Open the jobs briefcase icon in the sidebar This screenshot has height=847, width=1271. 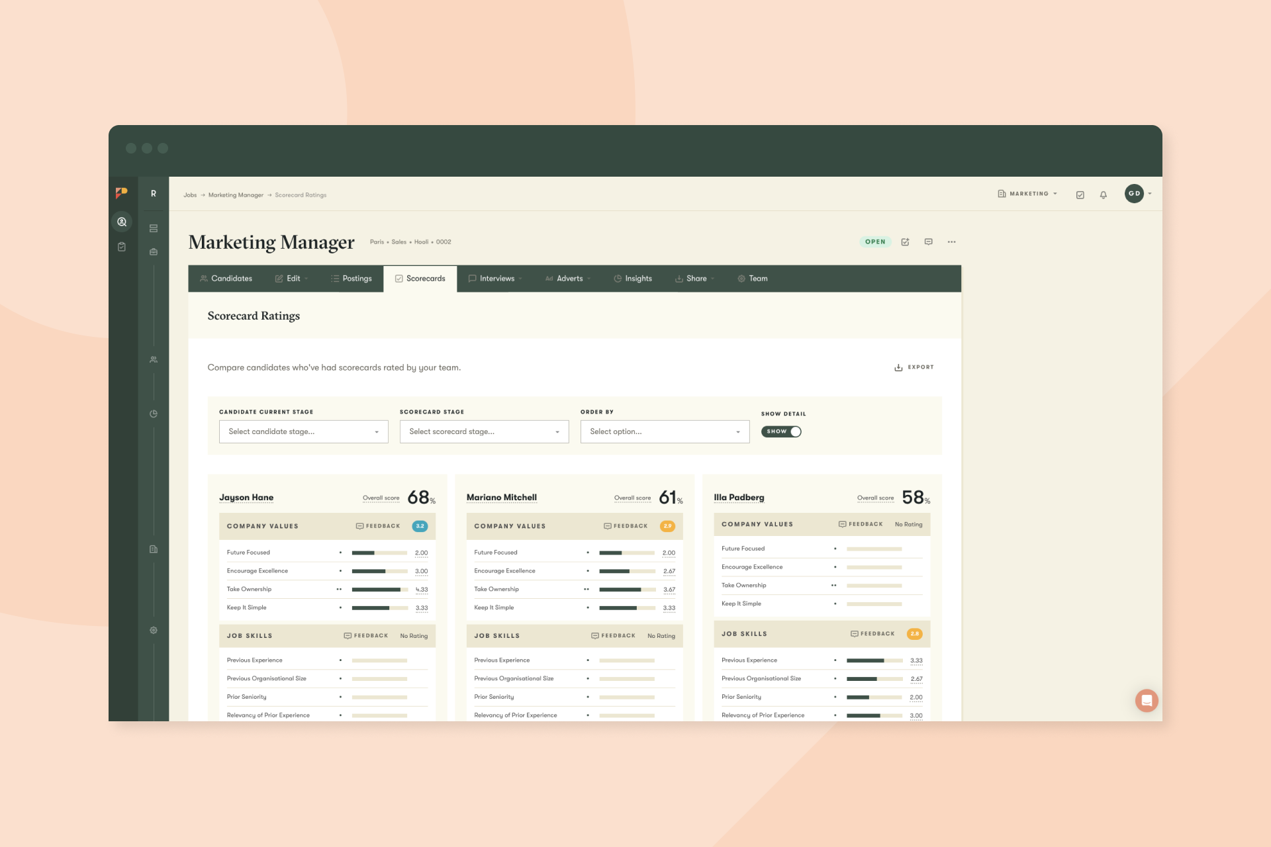point(153,251)
